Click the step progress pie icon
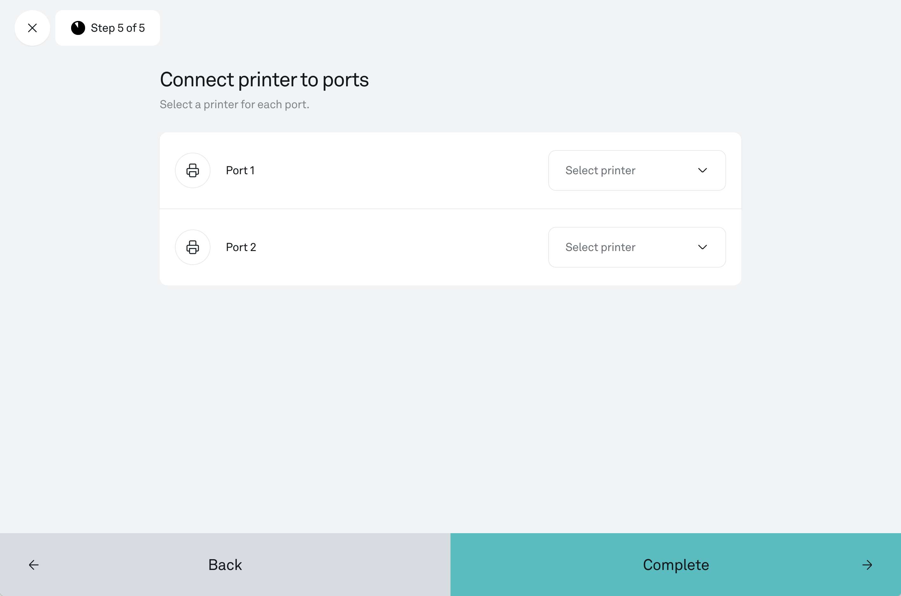This screenshot has width=901, height=596. coord(78,28)
